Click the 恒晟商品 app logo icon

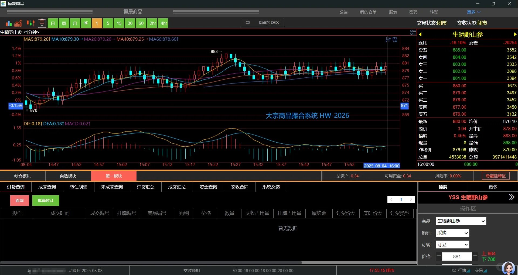(x=3, y=4)
